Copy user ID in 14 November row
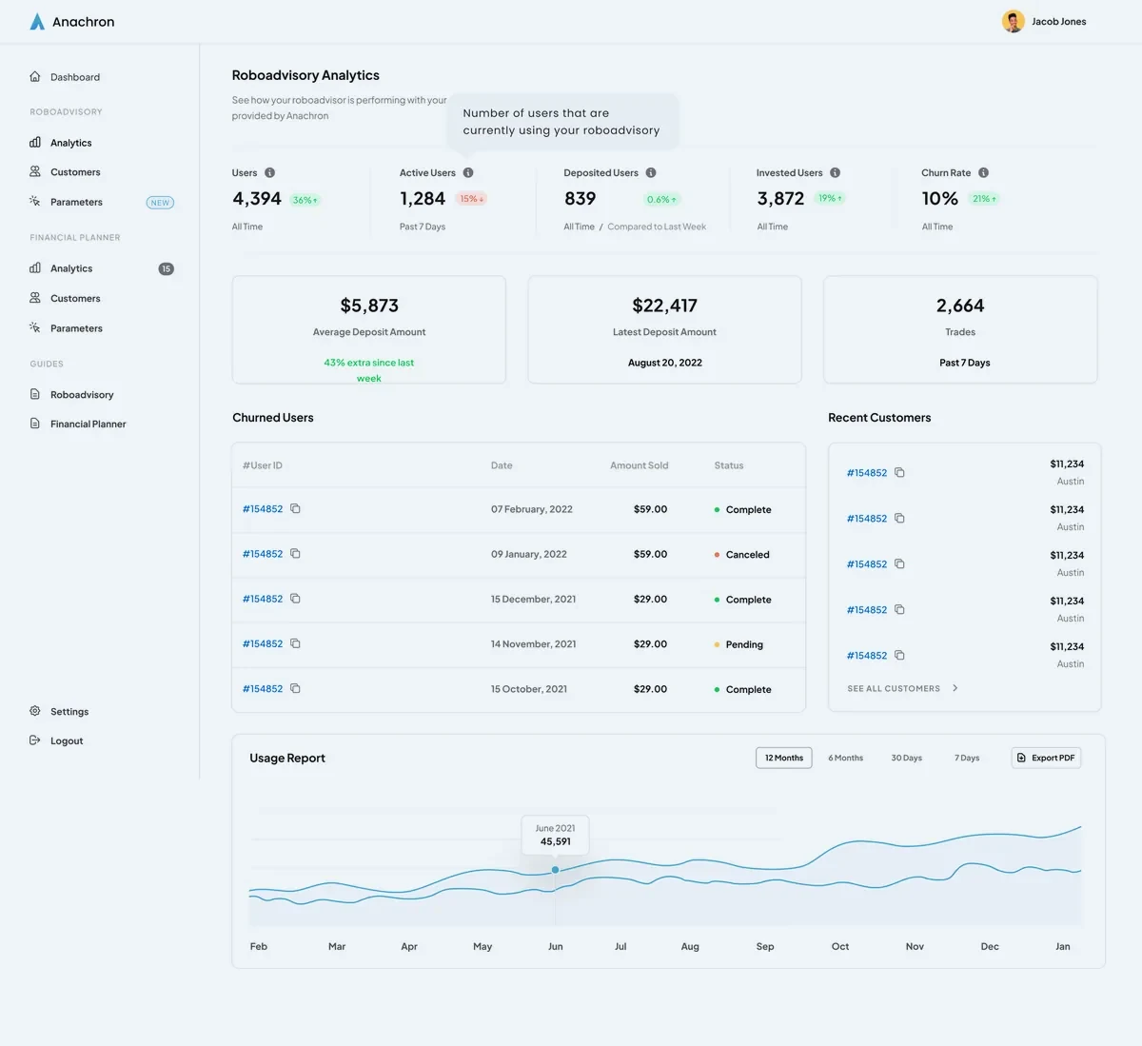The image size is (1142, 1046). pyautogui.click(x=295, y=643)
